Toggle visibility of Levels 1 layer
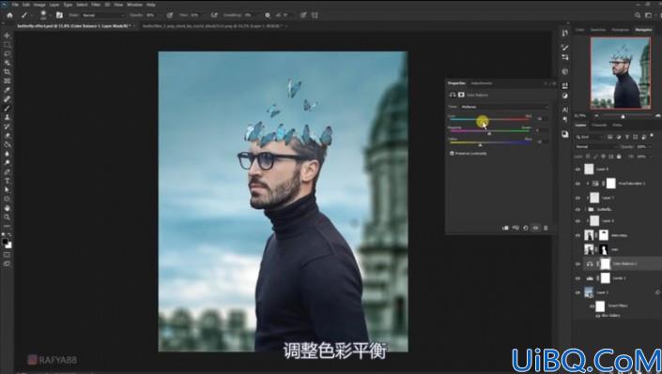The height and width of the screenshot is (374, 662). (578, 278)
